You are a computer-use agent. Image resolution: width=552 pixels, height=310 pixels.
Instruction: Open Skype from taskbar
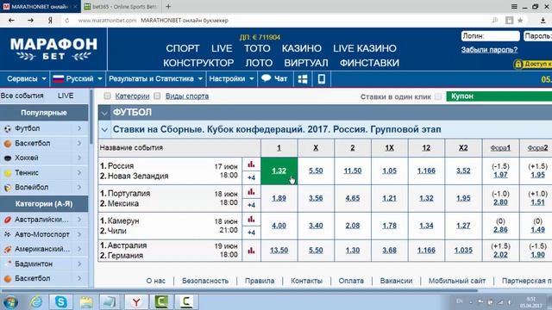click(x=61, y=302)
